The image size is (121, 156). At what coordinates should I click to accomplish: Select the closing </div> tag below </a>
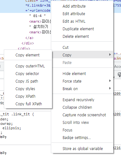[x=28, y=43]
